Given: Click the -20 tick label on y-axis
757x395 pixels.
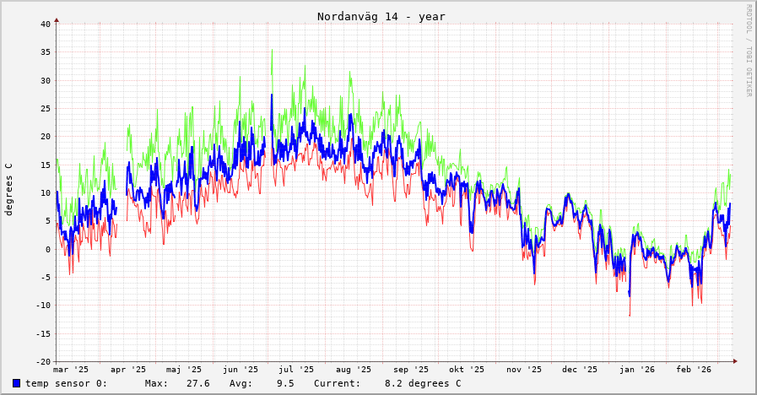Looking at the screenshot, I should 43,361.
